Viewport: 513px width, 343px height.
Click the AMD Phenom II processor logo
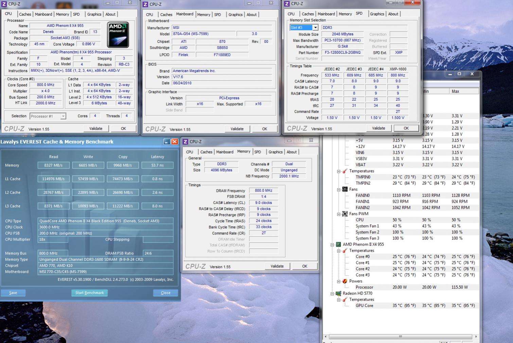tap(118, 35)
